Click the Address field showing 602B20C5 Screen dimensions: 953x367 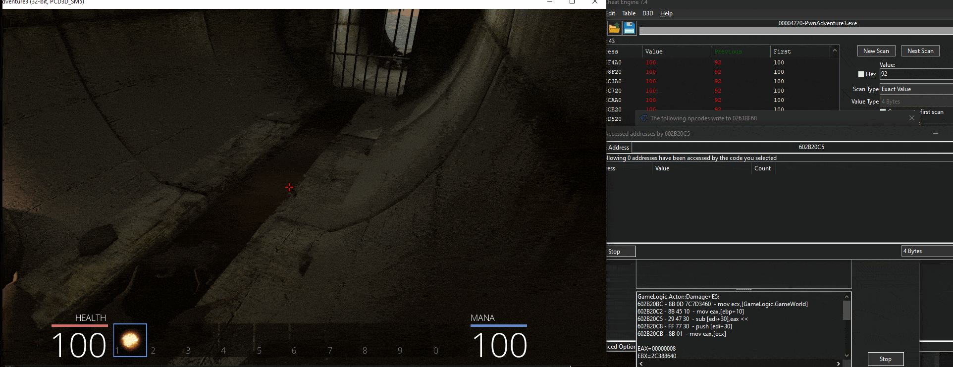tap(793, 147)
